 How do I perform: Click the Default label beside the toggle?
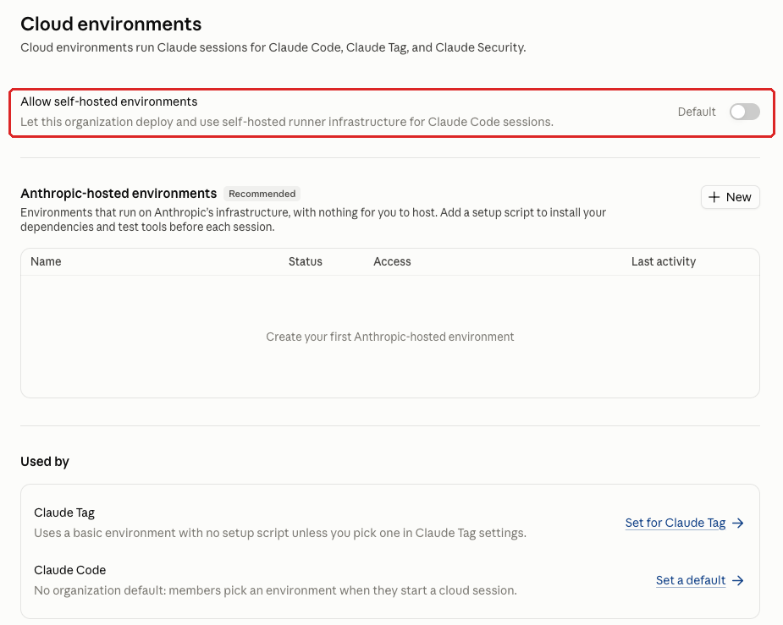(x=697, y=112)
